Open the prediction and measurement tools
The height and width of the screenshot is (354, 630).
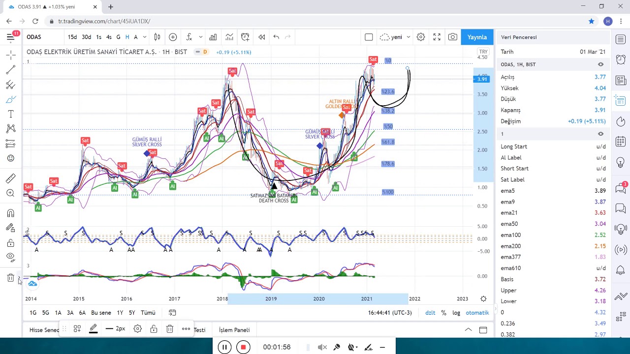[x=11, y=144]
